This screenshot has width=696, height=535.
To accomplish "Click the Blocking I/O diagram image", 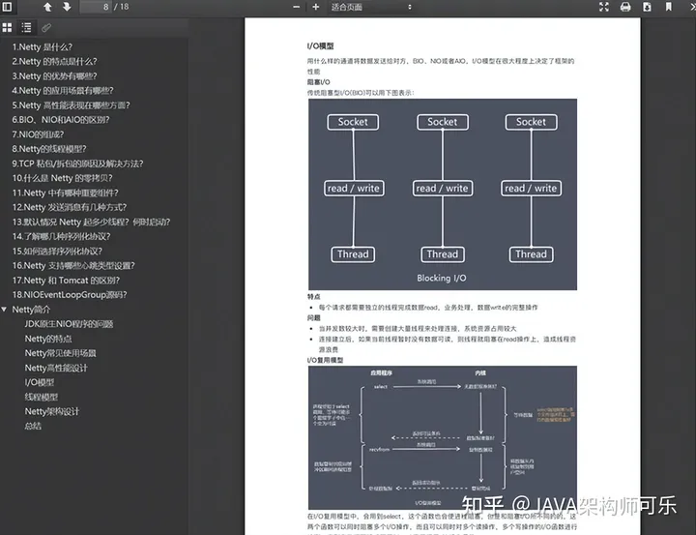I will pyautogui.click(x=443, y=194).
